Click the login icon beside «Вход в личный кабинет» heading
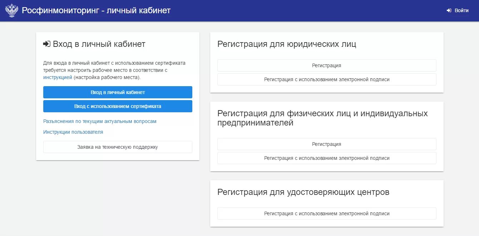Screen dimensions: 479x236 click(x=47, y=44)
